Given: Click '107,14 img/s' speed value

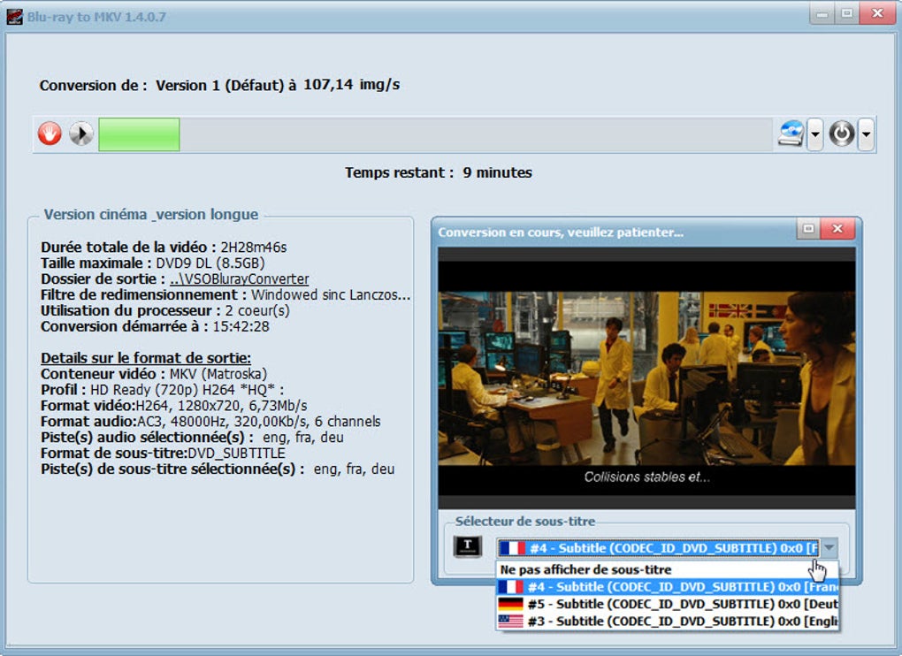Looking at the screenshot, I should pos(351,85).
